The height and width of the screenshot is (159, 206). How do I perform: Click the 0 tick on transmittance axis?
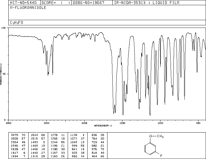click(5, 120)
